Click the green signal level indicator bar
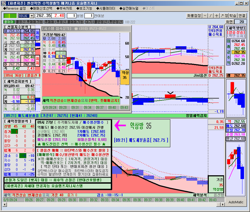This screenshot has width=250, height=212. point(10,16)
